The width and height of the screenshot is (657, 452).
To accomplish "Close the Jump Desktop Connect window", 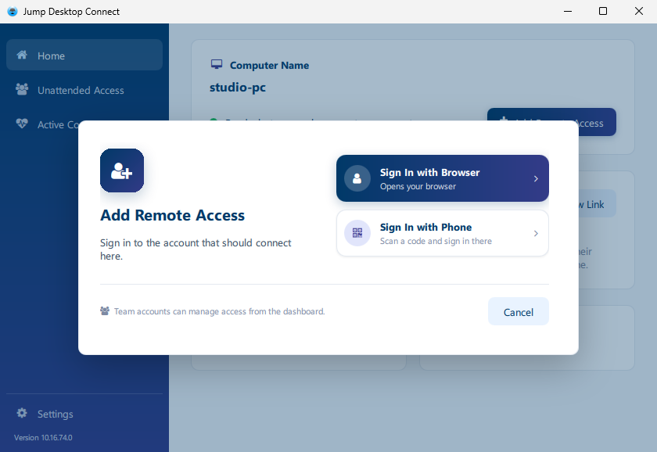I will [x=638, y=11].
